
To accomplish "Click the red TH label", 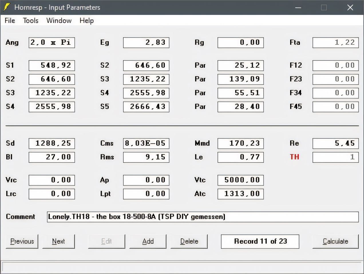I will pos(294,157).
